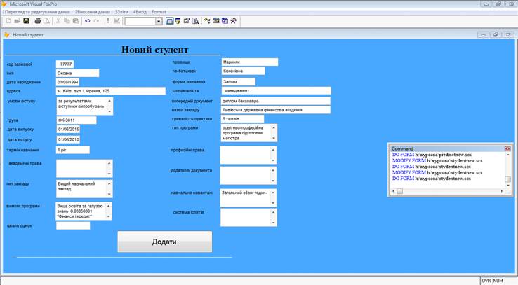This screenshot has height=285, width=518.
Task: Click the Додати button
Action: click(x=164, y=242)
